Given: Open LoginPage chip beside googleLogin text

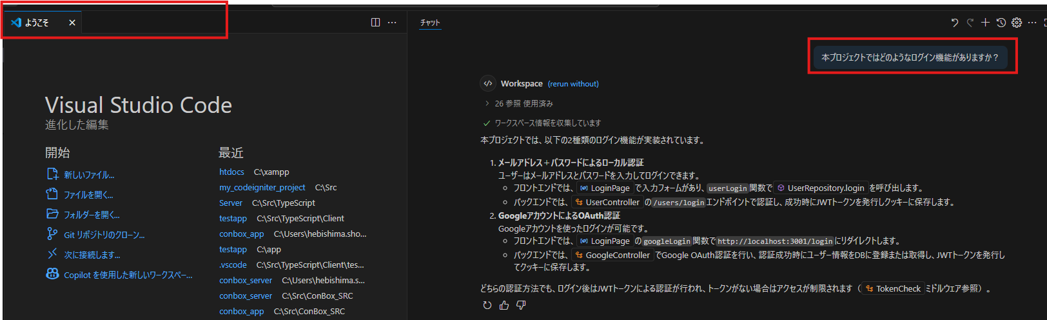Looking at the screenshot, I should (x=605, y=241).
